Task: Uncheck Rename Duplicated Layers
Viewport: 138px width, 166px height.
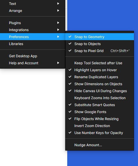Action: (x=99, y=77)
